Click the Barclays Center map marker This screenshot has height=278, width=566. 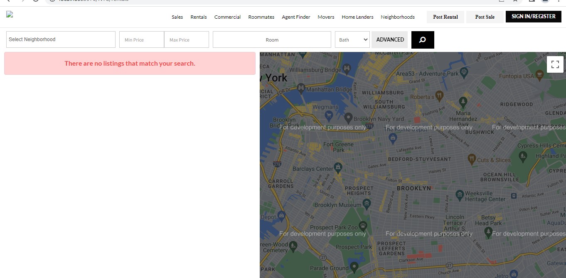click(338, 167)
